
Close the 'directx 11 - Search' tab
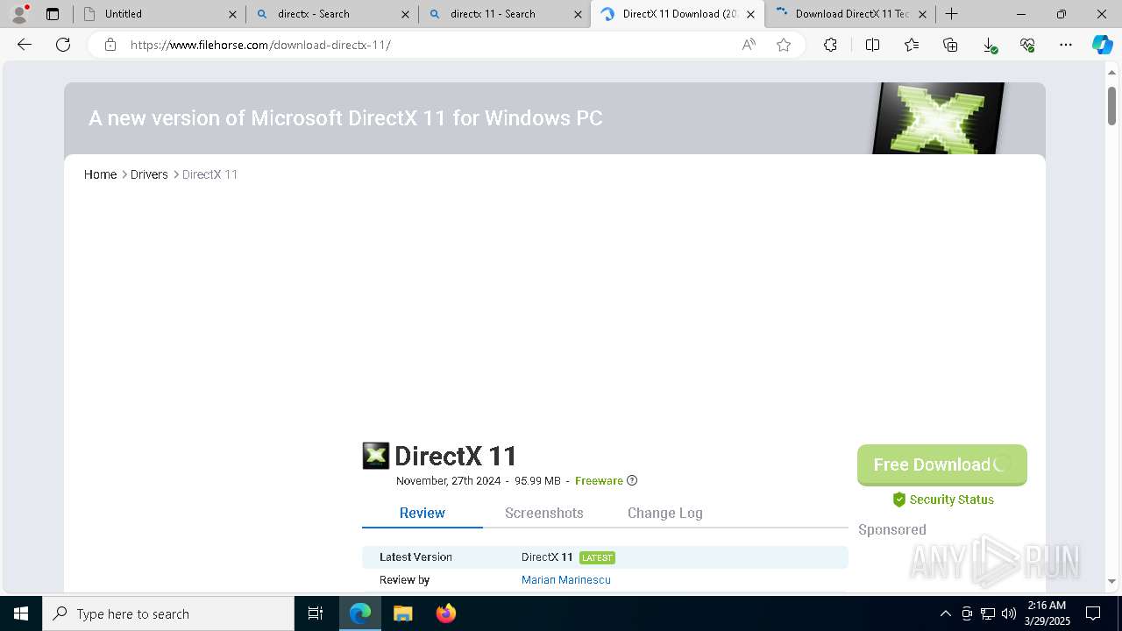(x=578, y=14)
